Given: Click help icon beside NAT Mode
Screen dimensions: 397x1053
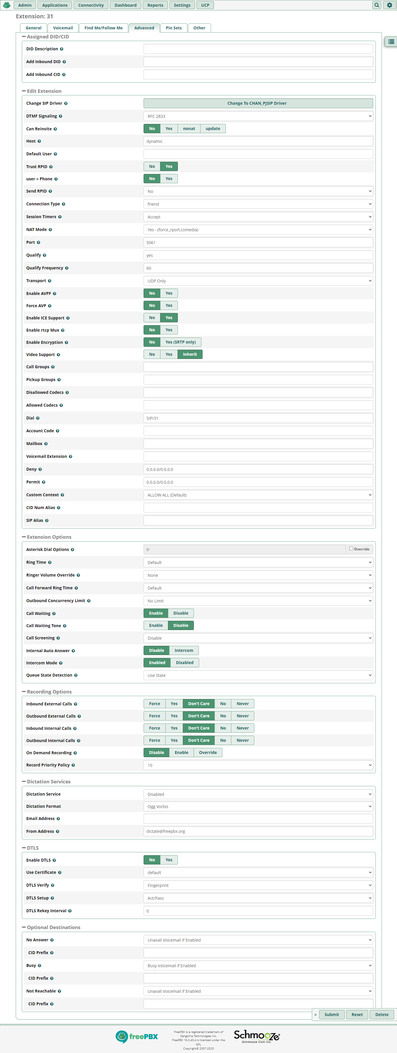Looking at the screenshot, I should 50,230.
